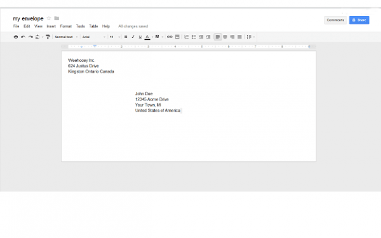Image resolution: width=381 pixels, height=238 pixels.
Task: Open the text color picker
Action: point(147,37)
